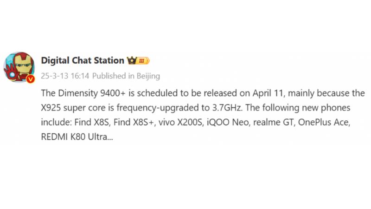Click the trailing ellipsis after Ultra

coord(109,138)
